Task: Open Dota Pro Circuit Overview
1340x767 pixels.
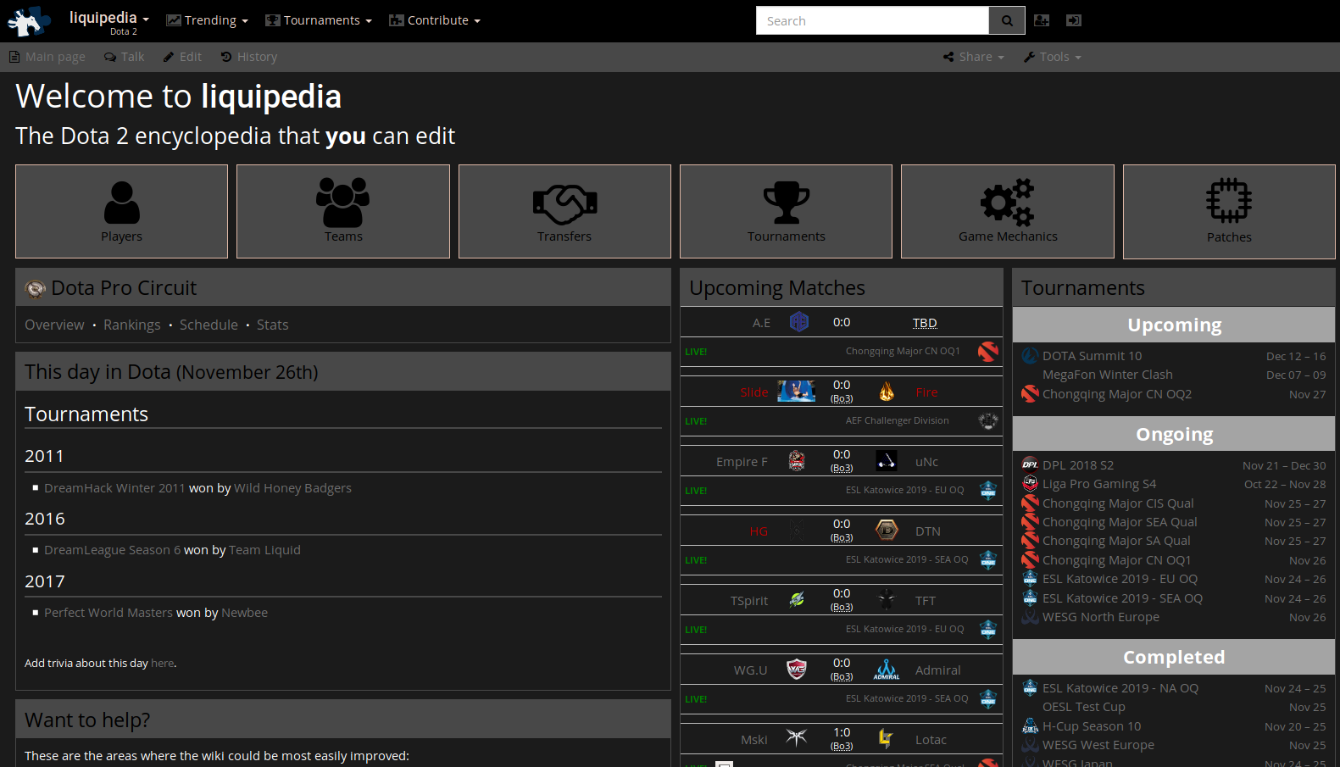Action: coord(54,325)
